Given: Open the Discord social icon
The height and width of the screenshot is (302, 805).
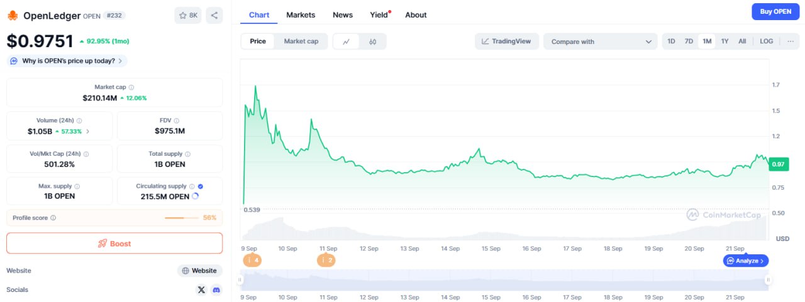Looking at the screenshot, I should 216,290.
